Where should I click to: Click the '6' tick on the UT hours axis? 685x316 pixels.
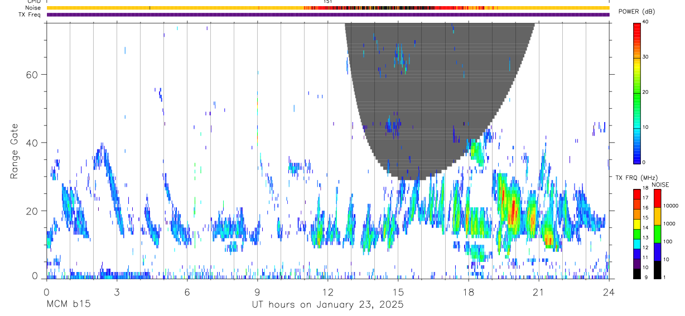(187, 291)
